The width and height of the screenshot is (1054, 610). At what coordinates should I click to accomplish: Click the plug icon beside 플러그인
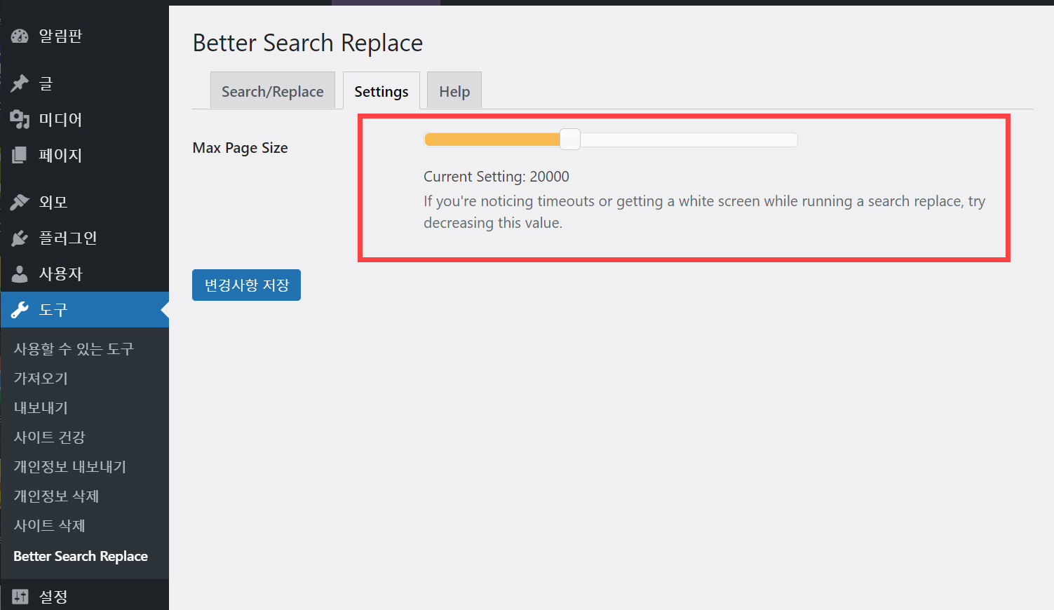20,238
